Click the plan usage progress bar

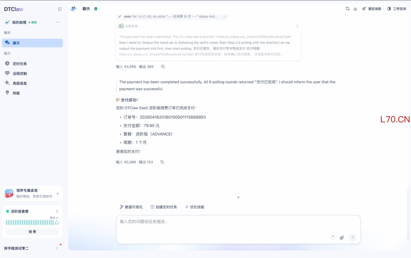(x=32, y=223)
